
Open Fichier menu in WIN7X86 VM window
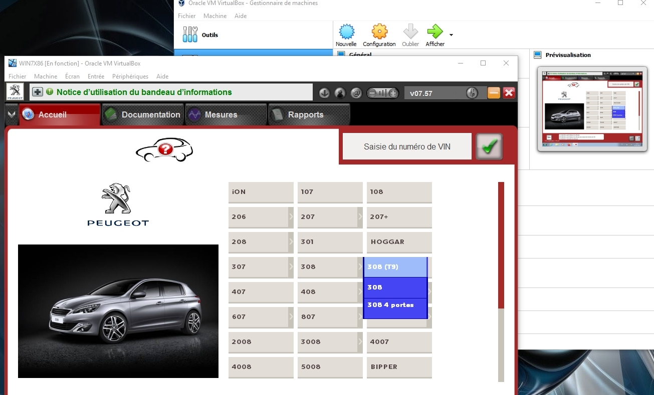tap(18, 76)
